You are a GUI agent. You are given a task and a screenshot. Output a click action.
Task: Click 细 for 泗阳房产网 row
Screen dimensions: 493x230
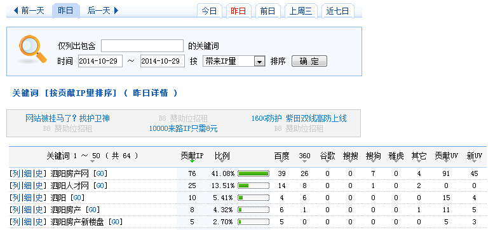tap(27, 173)
